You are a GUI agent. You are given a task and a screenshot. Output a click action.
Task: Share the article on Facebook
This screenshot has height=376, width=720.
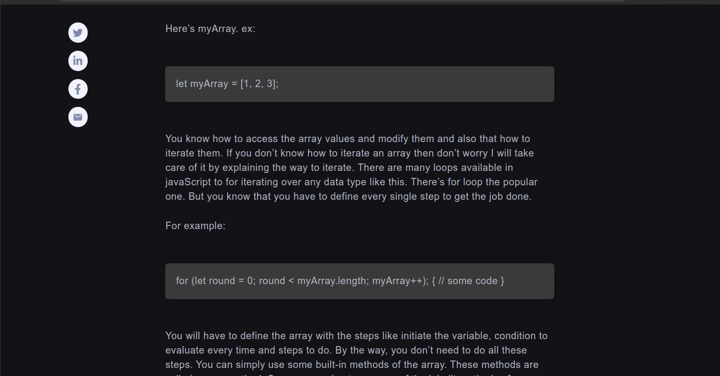click(x=78, y=89)
